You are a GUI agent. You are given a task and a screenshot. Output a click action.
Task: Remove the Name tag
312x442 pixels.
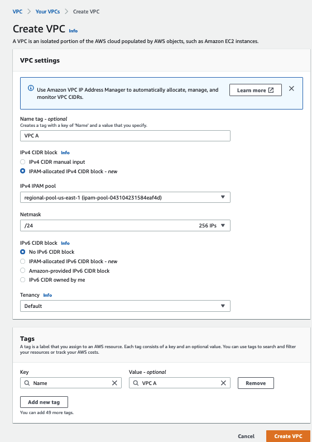click(256, 383)
